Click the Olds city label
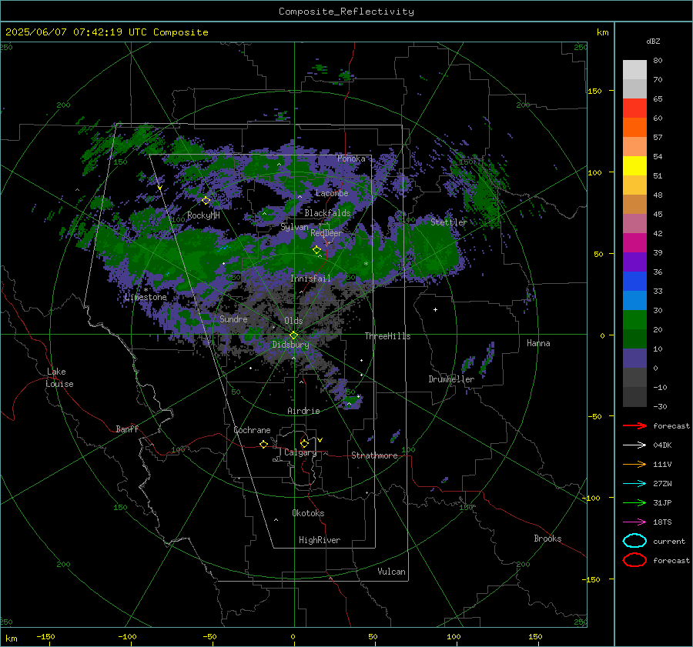 293,321
